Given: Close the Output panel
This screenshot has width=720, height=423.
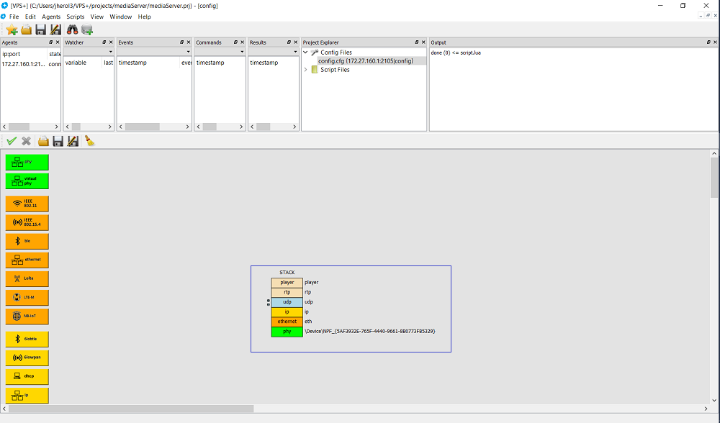Looking at the screenshot, I should pyautogui.click(x=716, y=42).
